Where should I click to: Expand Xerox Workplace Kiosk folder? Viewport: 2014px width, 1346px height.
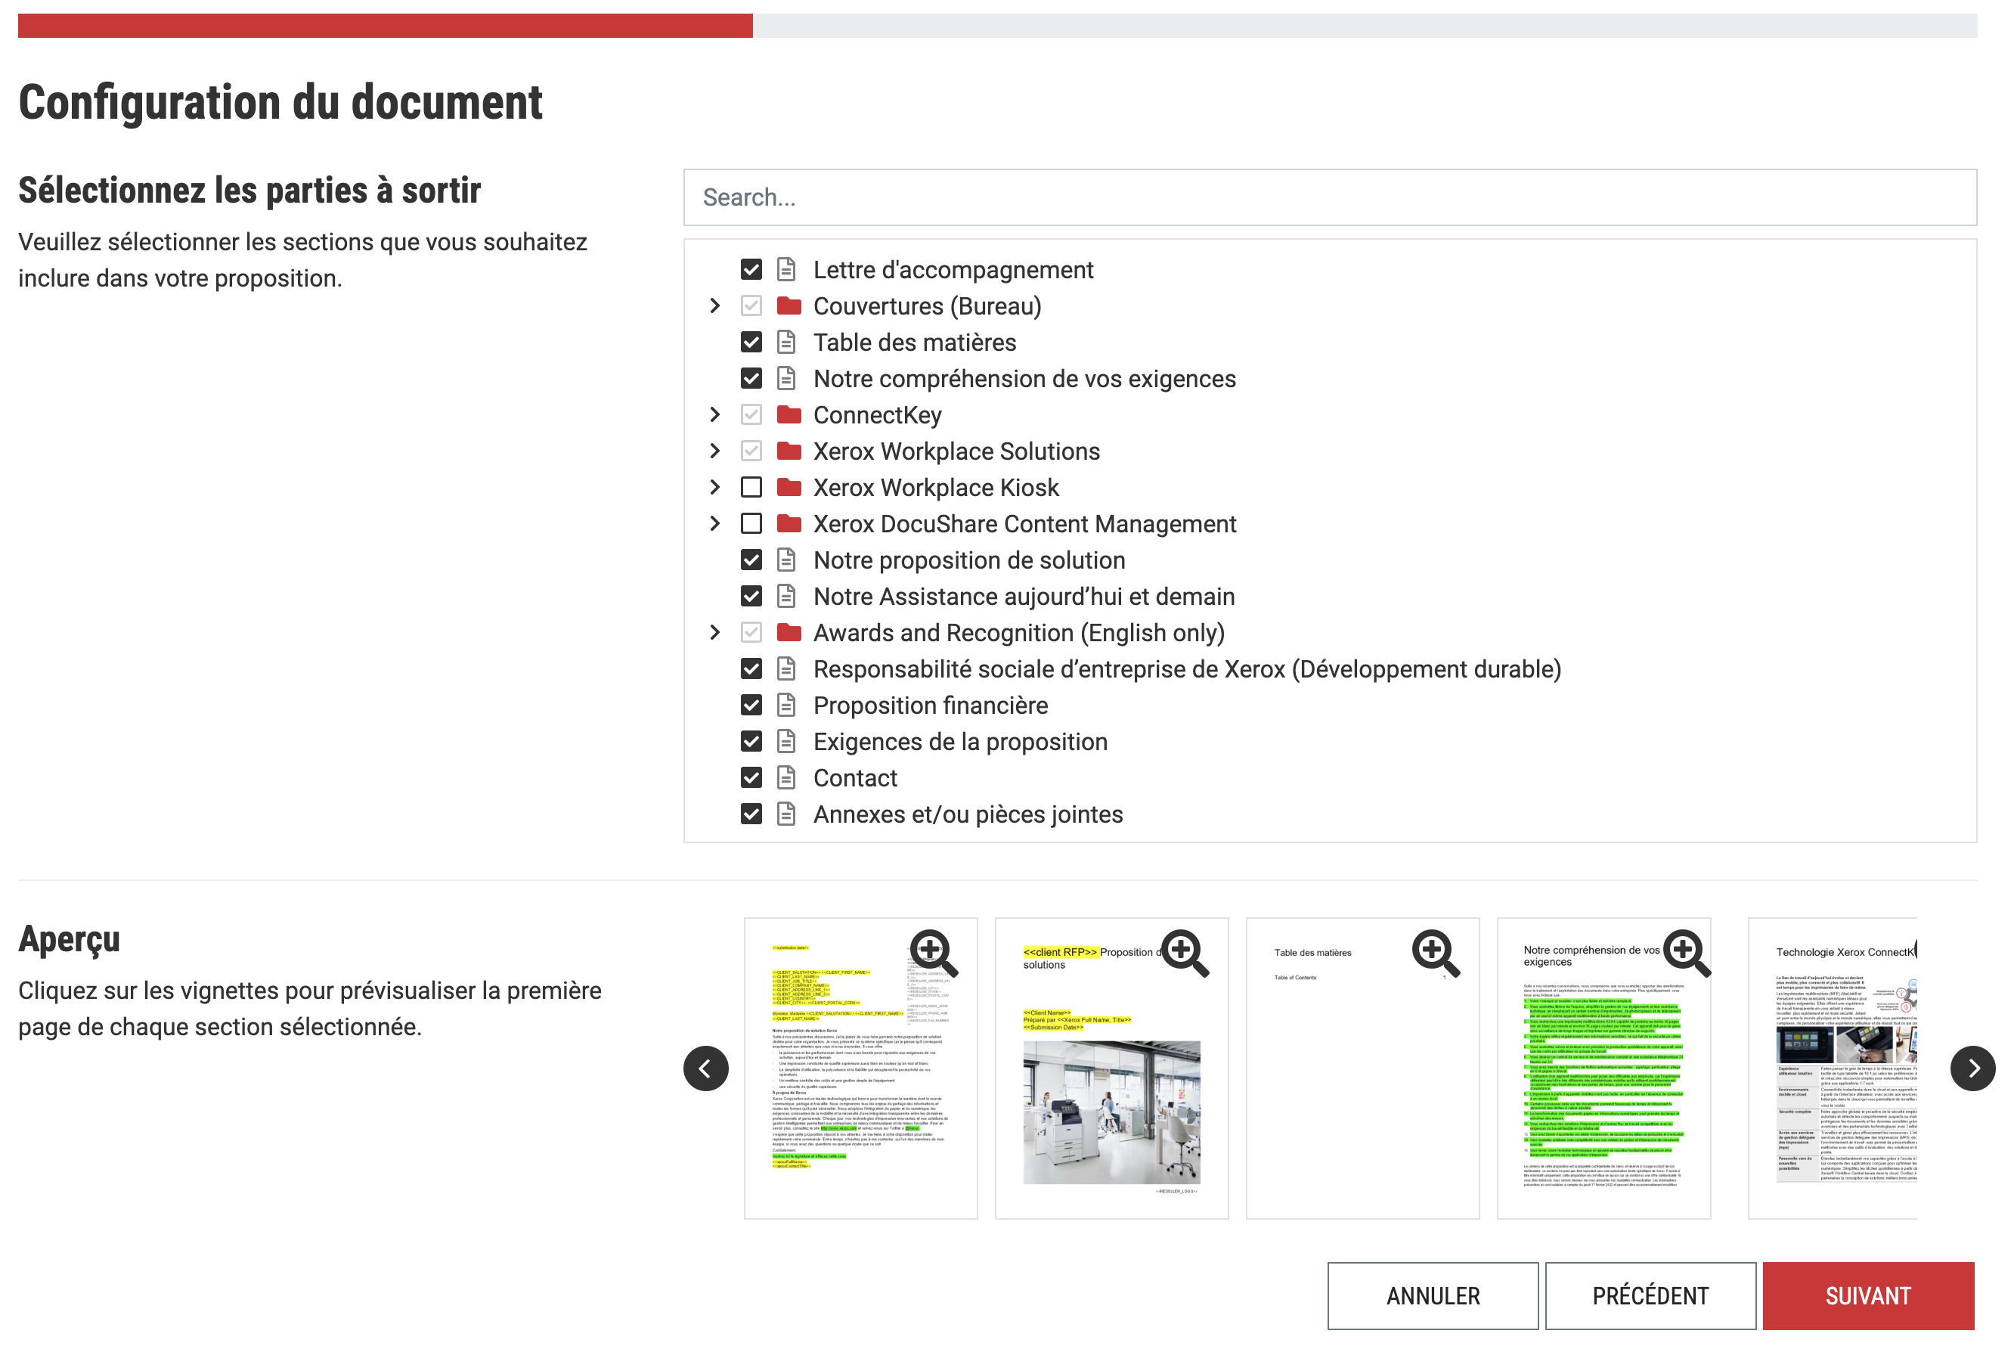(715, 487)
